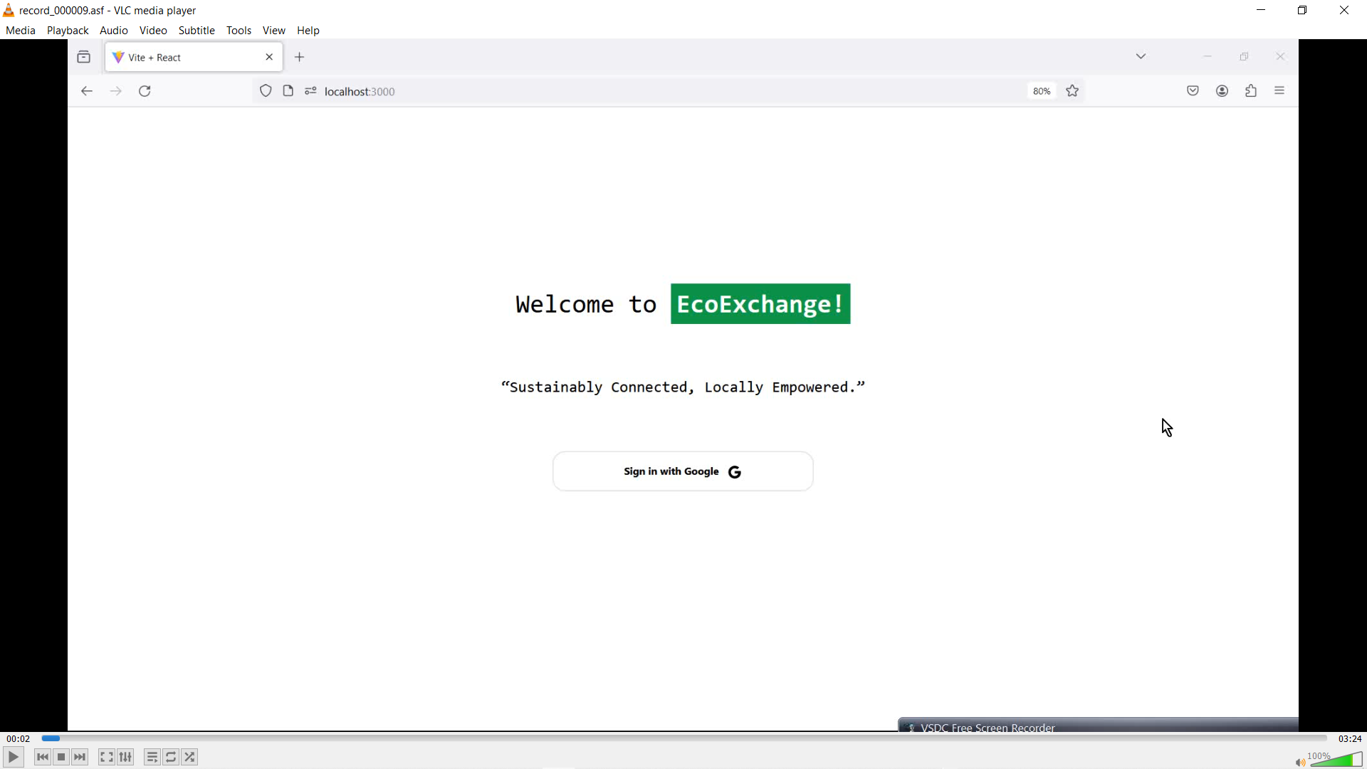Toggle fullscreen video mode

click(107, 757)
